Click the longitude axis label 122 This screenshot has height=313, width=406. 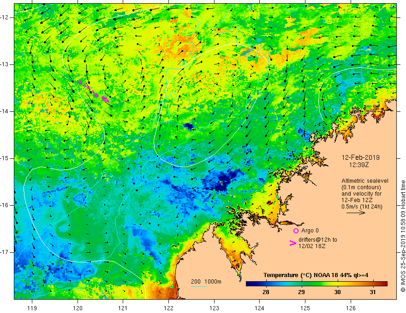[x=168, y=308]
